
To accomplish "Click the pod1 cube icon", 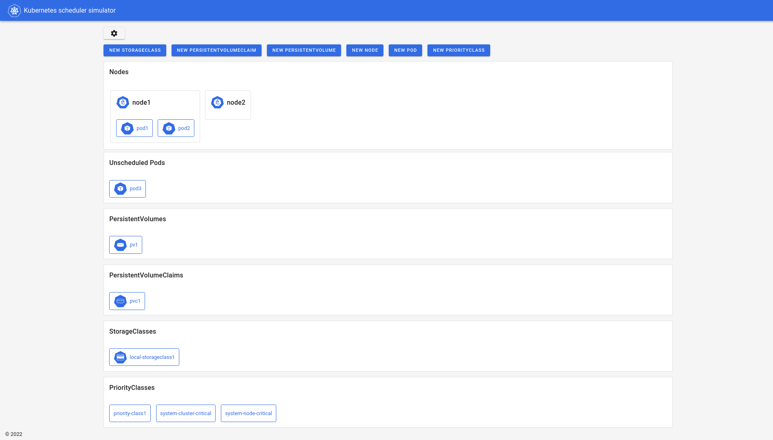I will tap(127, 128).
